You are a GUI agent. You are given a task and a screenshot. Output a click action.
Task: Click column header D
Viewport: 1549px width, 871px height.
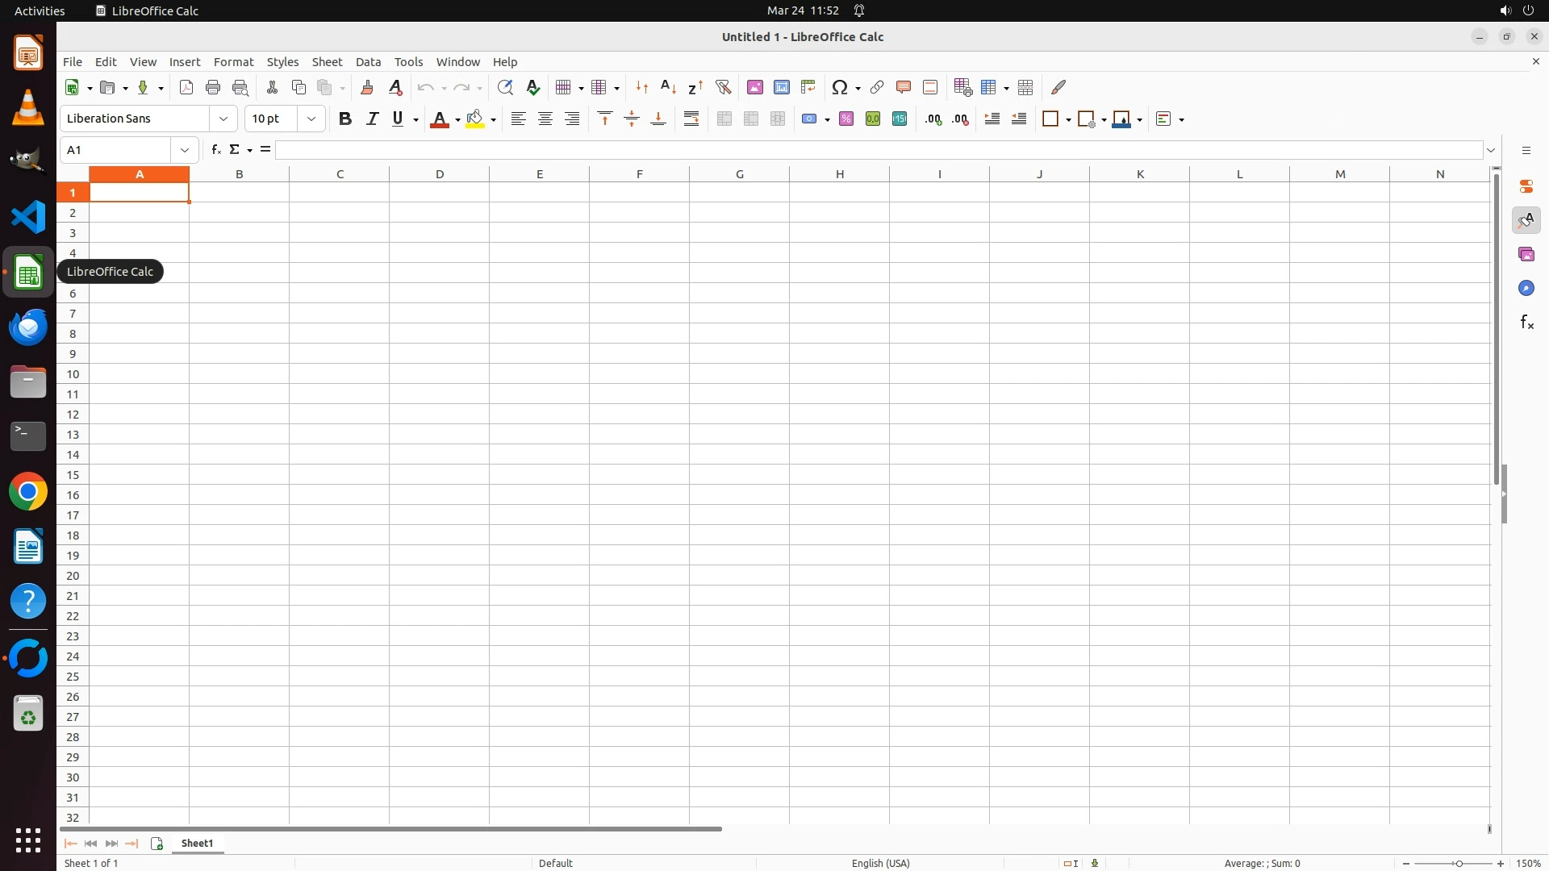coord(440,174)
